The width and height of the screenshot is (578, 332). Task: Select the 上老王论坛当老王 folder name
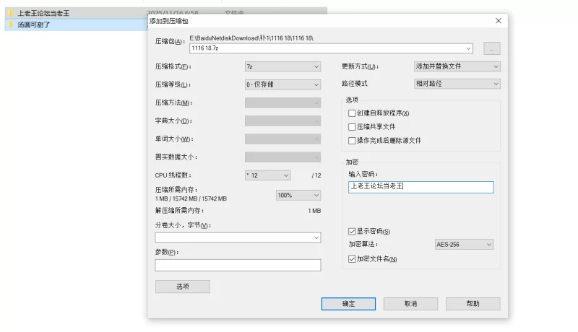click(x=43, y=13)
